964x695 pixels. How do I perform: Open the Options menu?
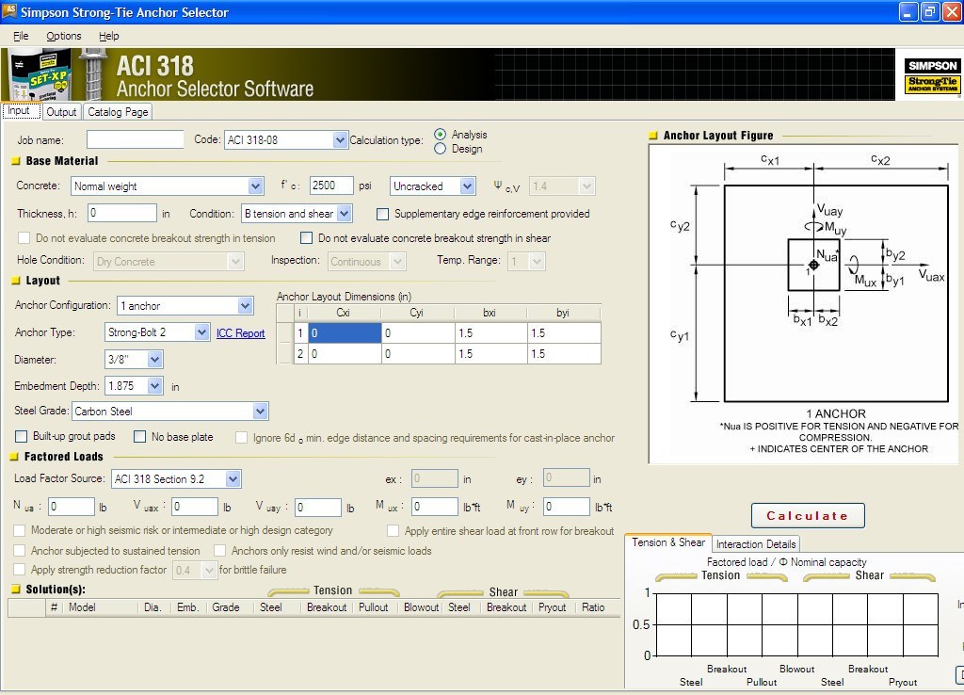63,36
